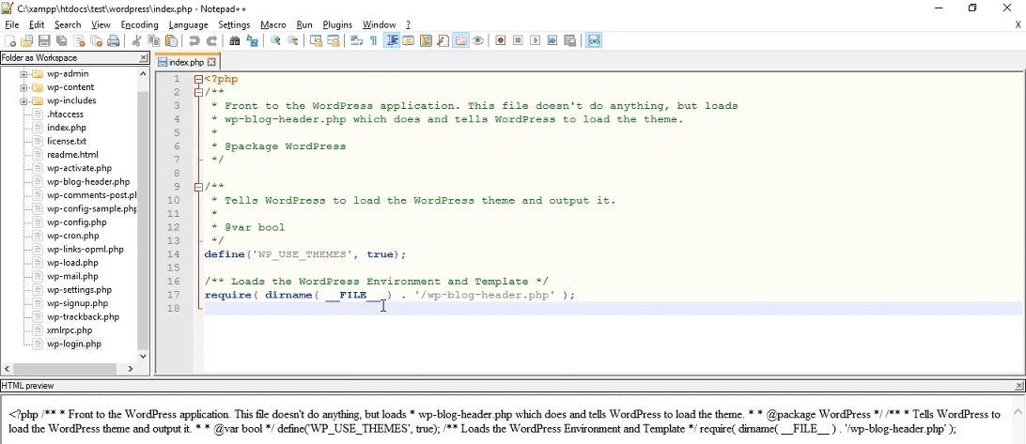This screenshot has width=1026, height=444.
Task: Toggle the Folder as Workspace toolbar button
Action: [460, 41]
